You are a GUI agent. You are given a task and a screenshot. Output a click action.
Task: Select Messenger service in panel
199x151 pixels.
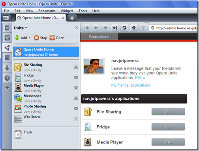click(46, 98)
